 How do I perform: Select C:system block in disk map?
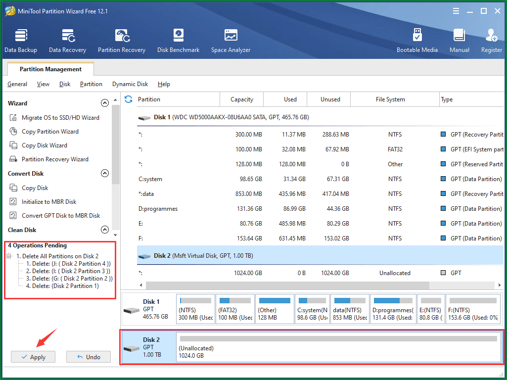click(312, 309)
